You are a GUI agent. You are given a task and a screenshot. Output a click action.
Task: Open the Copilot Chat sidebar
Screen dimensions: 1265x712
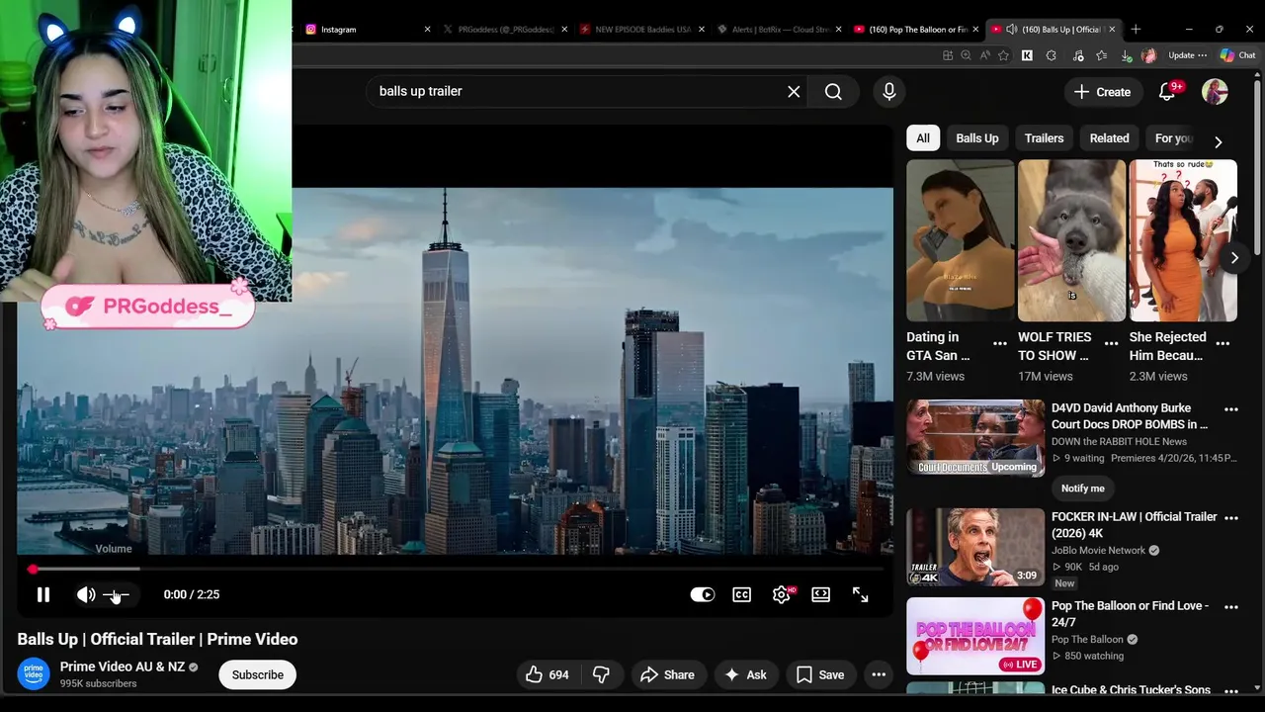coord(1237,55)
